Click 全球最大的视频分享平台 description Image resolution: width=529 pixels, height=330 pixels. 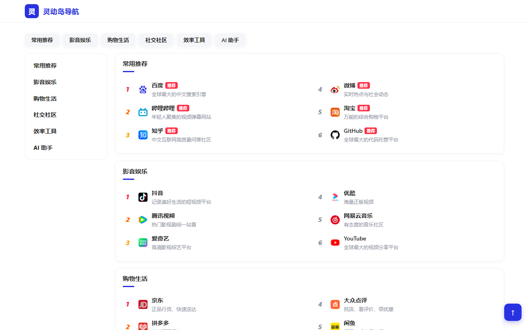click(x=371, y=247)
